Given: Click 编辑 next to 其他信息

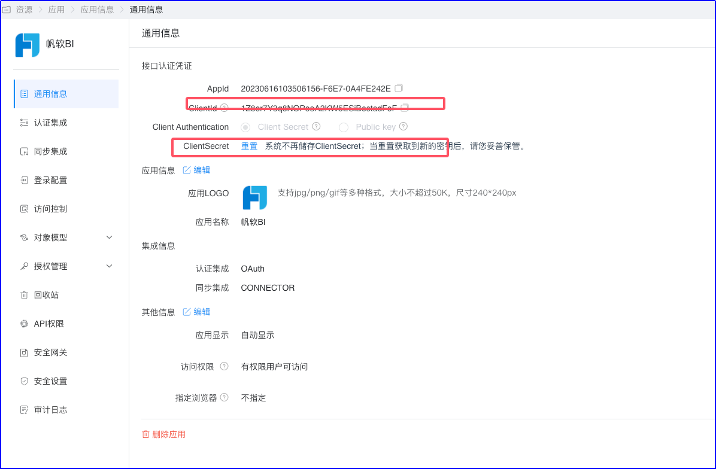Looking at the screenshot, I should coord(196,312).
